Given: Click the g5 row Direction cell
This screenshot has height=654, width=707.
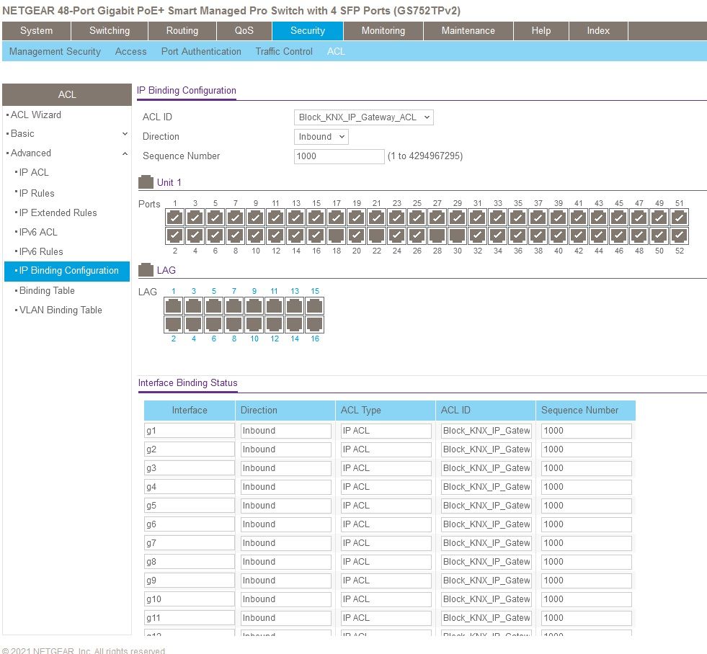Looking at the screenshot, I should [x=286, y=506].
